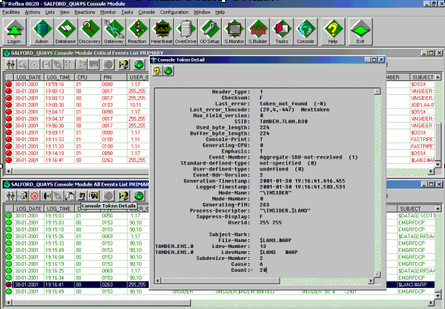Click the SUBJECT column header in critical events
The image size is (445, 309).
tap(423, 77)
